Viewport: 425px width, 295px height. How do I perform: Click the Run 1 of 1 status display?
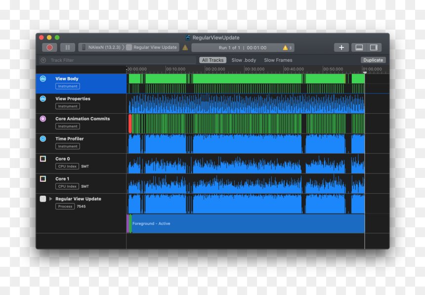click(x=243, y=48)
